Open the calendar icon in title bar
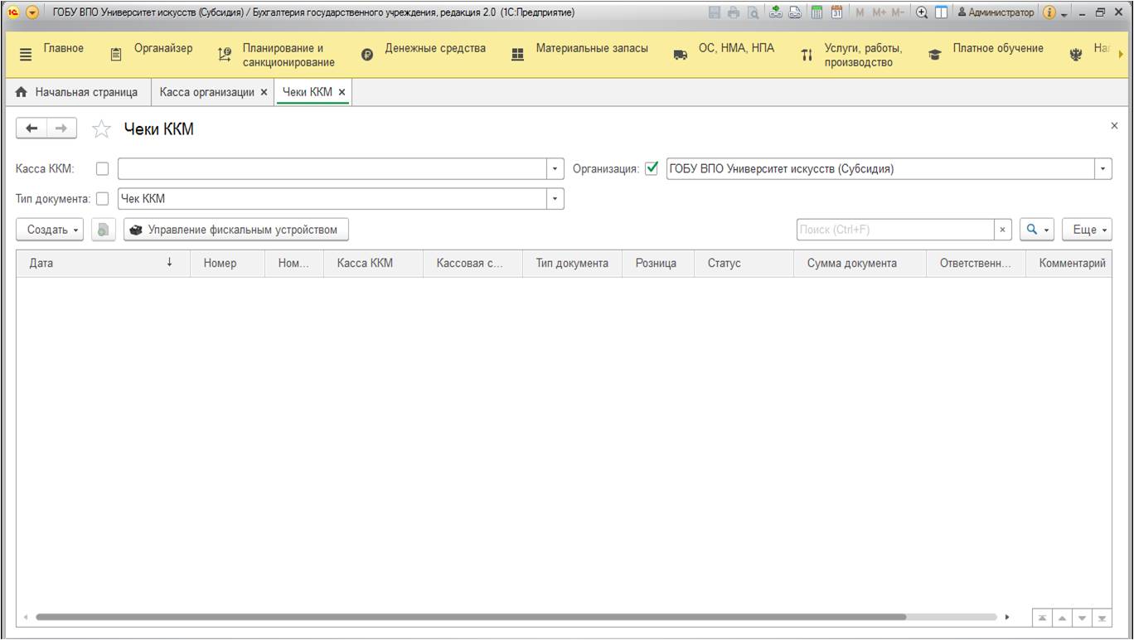Image resolution: width=1134 pixels, height=640 pixels. [x=836, y=12]
